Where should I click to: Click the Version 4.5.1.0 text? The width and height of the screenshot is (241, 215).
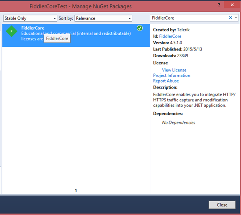[167, 43]
